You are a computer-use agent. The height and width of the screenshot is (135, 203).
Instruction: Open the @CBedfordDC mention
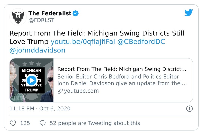pos(141,42)
